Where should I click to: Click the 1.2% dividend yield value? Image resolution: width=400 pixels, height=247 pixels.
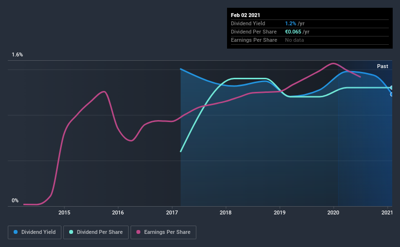[290, 23]
